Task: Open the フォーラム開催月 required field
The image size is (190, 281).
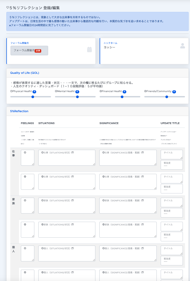Action: pyautogui.click(x=29, y=50)
